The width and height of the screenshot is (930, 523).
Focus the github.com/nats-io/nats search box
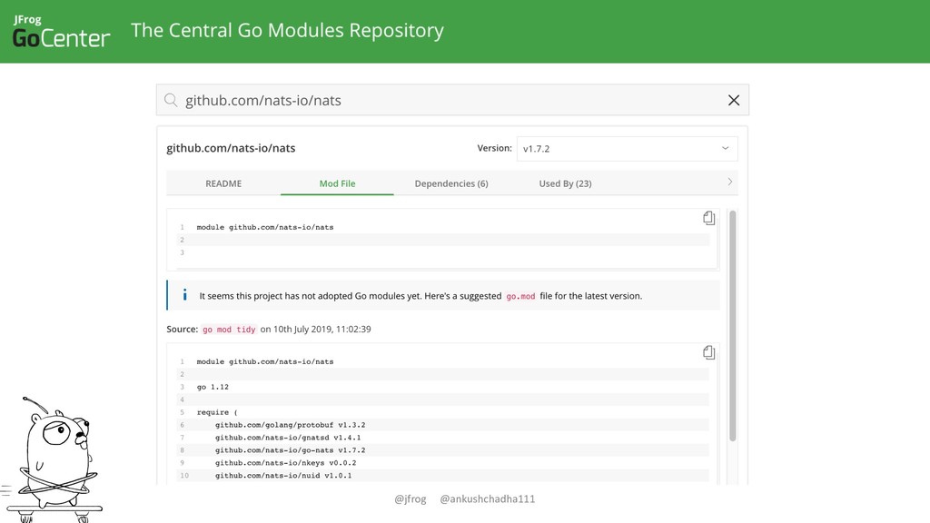[452, 100]
